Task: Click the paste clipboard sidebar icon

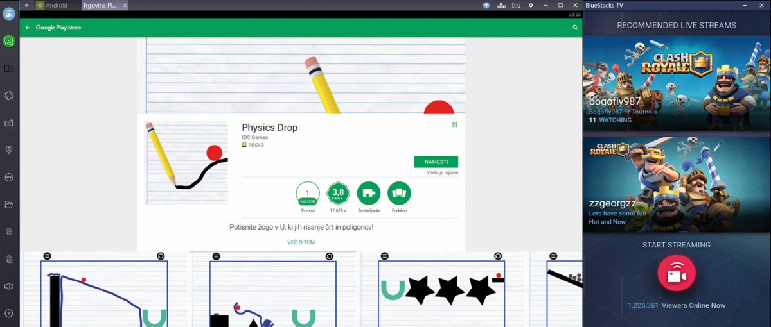Action: click(9, 259)
